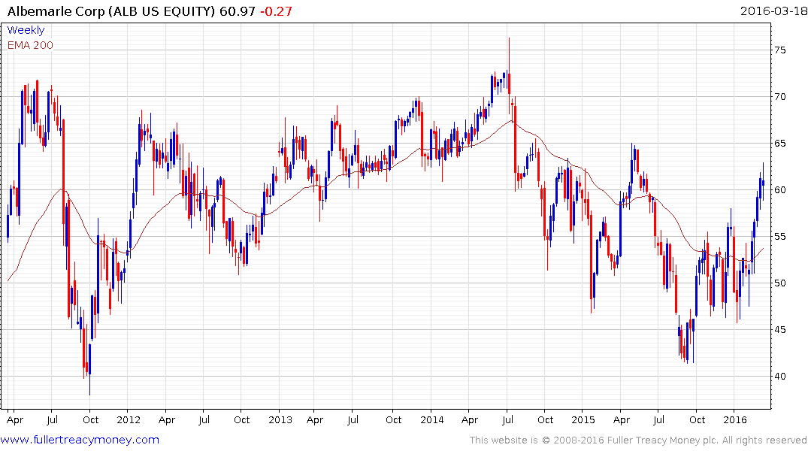The image size is (808, 451).
Task: Click the 70 price axis label
Action: click(779, 97)
